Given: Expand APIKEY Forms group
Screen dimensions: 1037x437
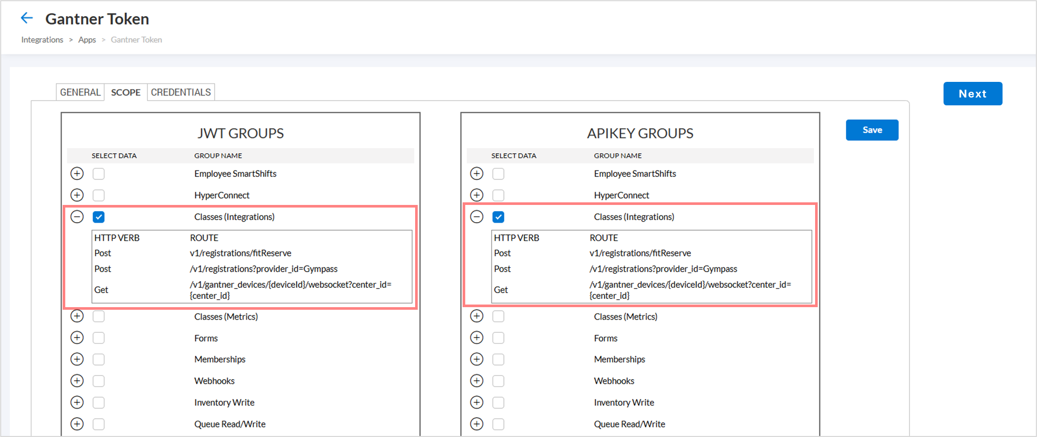Looking at the screenshot, I should pyautogui.click(x=477, y=338).
